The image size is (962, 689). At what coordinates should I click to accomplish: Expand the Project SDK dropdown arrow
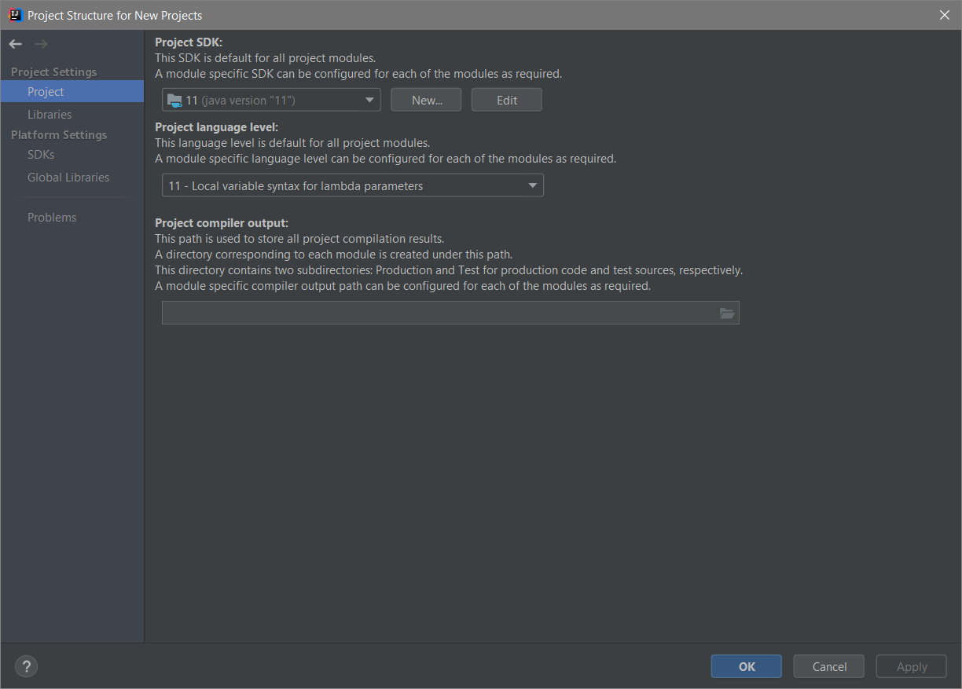coord(369,101)
